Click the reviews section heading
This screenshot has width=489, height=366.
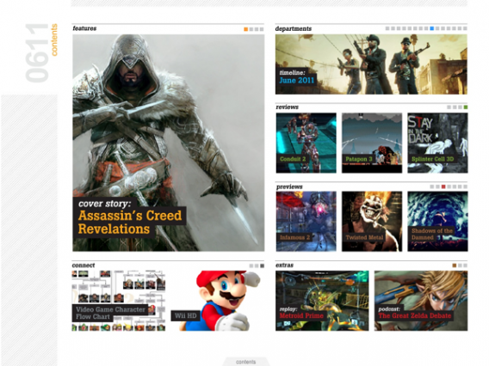[288, 107]
